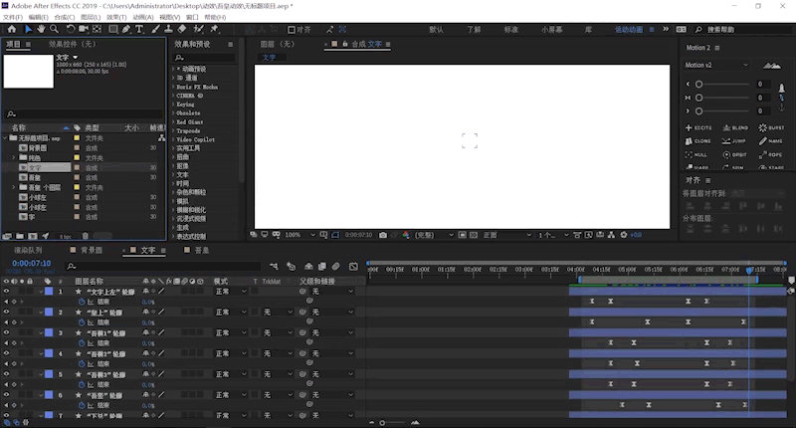The width and height of the screenshot is (796, 428).
Task: Click the Motion 2 BURST tool icon
Action: click(768, 127)
